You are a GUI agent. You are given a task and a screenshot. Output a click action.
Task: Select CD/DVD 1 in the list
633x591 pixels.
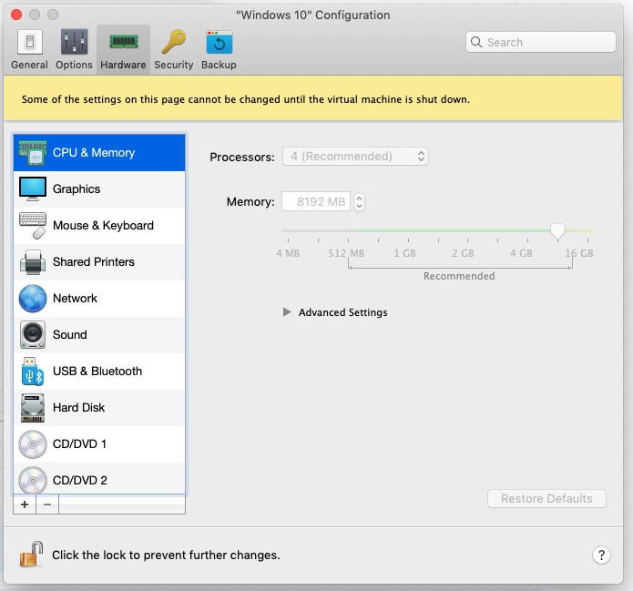point(99,444)
